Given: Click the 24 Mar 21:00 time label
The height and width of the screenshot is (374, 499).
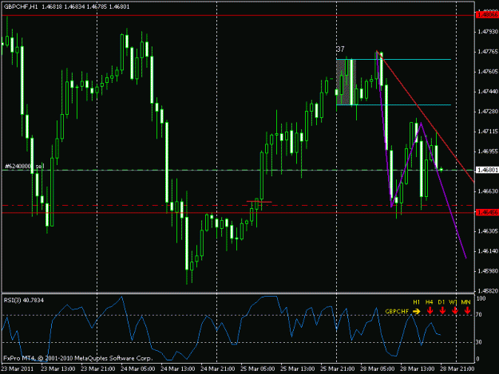Looking at the screenshot, I should [218, 369].
